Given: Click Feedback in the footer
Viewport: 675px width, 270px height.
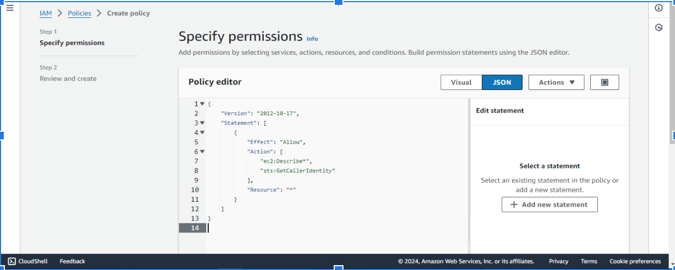Looking at the screenshot, I should coord(72,261).
